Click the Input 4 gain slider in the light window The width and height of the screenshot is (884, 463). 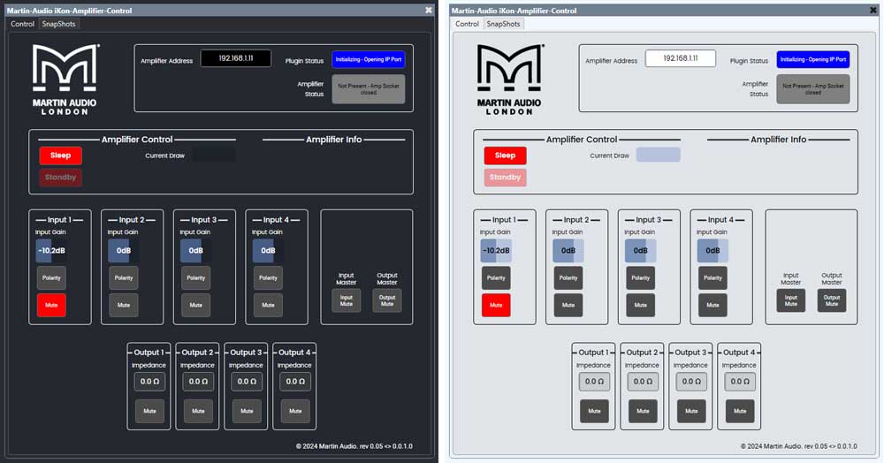pyautogui.click(x=713, y=250)
